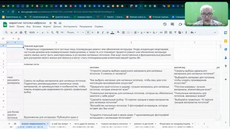Open the Файл menu
The height and width of the screenshot is (129, 230).
point(12,27)
